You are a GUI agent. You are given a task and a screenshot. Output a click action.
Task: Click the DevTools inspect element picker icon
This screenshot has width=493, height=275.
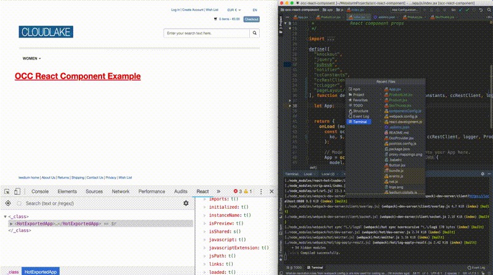click(x=7, y=192)
